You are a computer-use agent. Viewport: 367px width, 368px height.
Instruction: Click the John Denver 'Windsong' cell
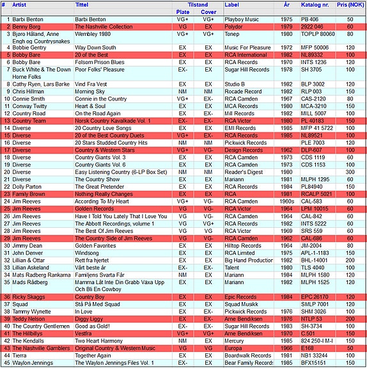(x=87, y=253)
